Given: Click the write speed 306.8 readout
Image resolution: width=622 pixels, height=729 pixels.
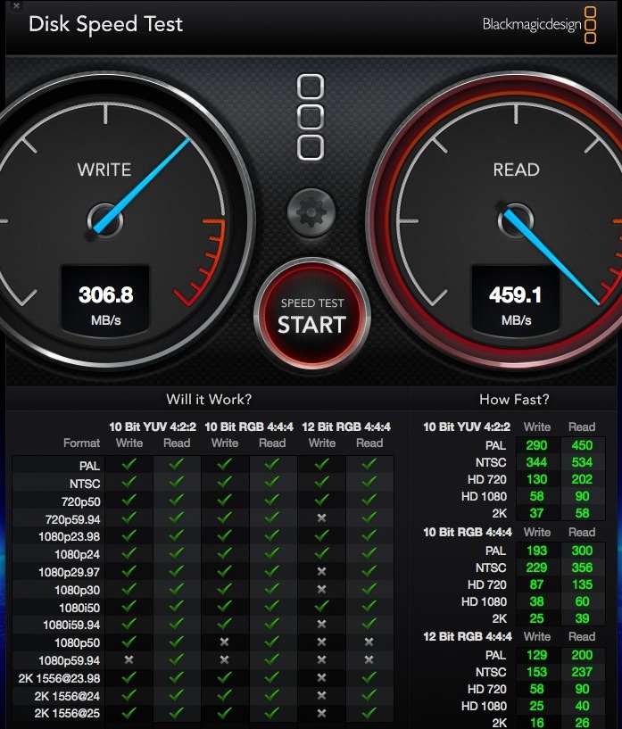Looking at the screenshot, I should [105, 294].
